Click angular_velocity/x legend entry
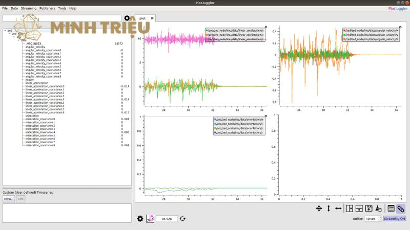The image size is (410, 230). [x=371, y=31]
